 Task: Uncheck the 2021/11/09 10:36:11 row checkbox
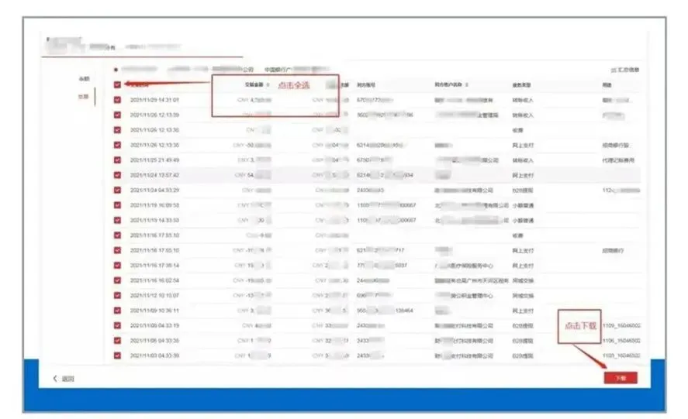click(x=117, y=311)
